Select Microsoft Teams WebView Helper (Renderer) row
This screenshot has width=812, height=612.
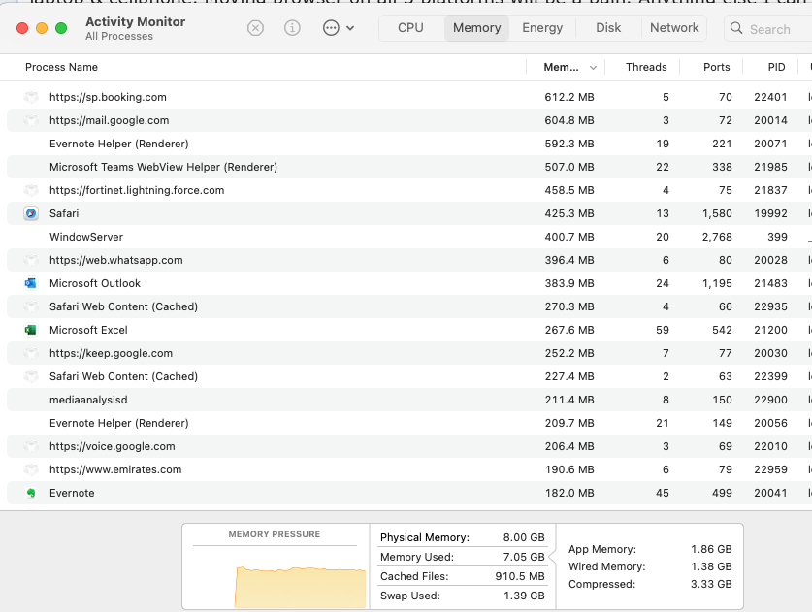[409, 167]
